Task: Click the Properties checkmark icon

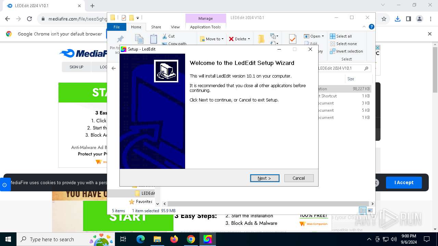Action: [x=293, y=39]
